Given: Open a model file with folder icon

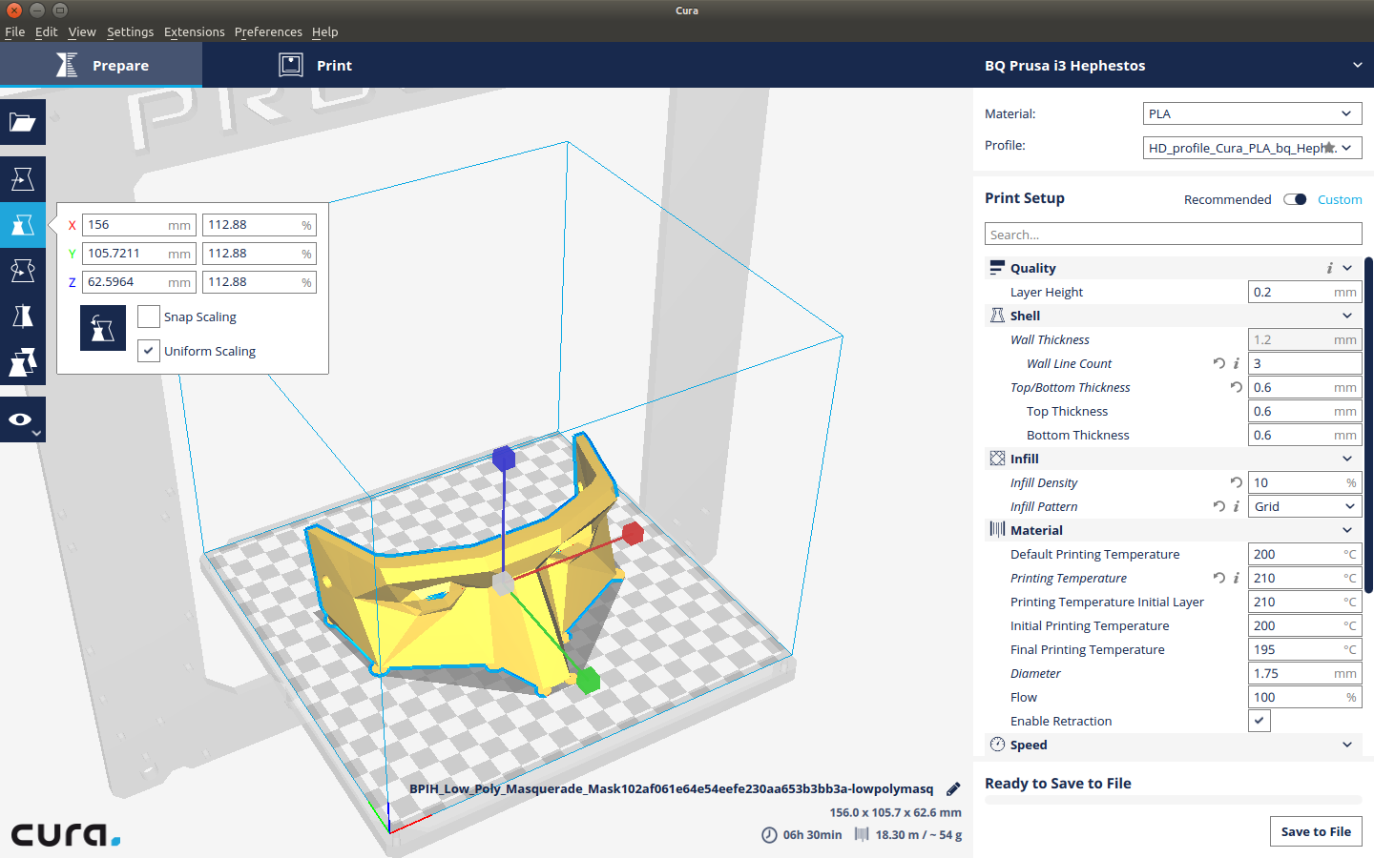Looking at the screenshot, I should pos(23,122).
